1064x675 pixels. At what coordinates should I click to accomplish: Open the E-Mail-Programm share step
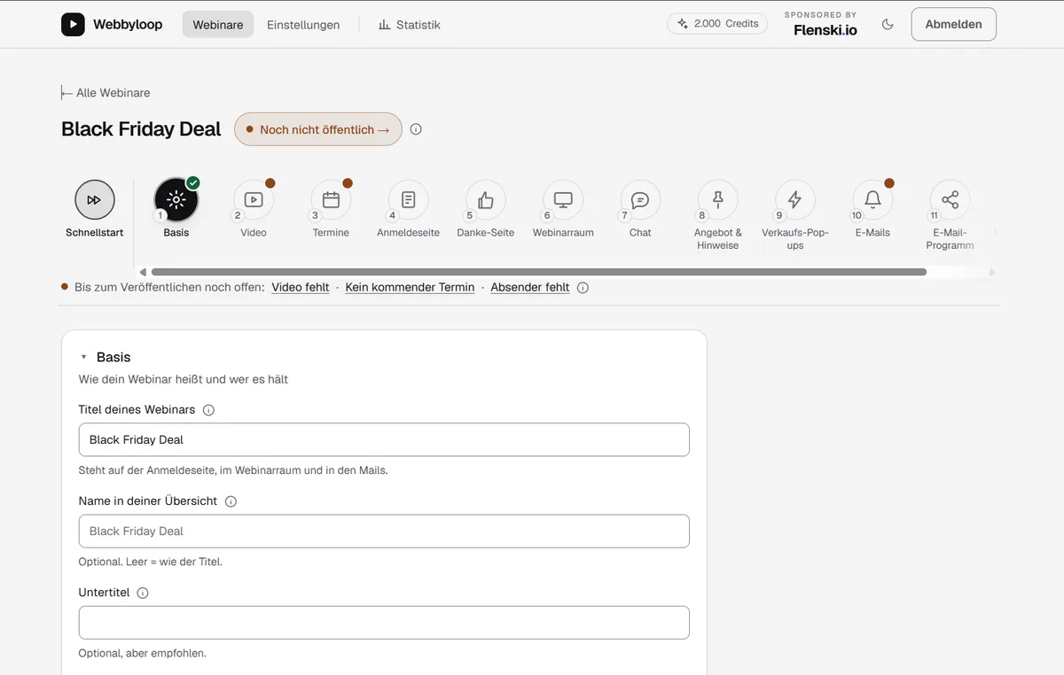(x=951, y=200)
